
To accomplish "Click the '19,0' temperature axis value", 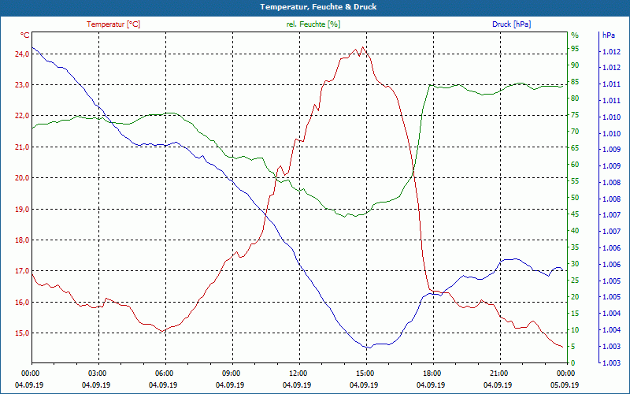I will point(22,209).
